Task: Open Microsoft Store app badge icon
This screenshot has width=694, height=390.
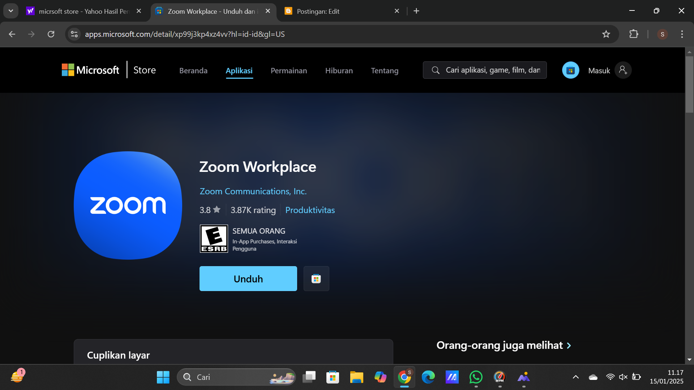Action: click(x=570, y=70)
